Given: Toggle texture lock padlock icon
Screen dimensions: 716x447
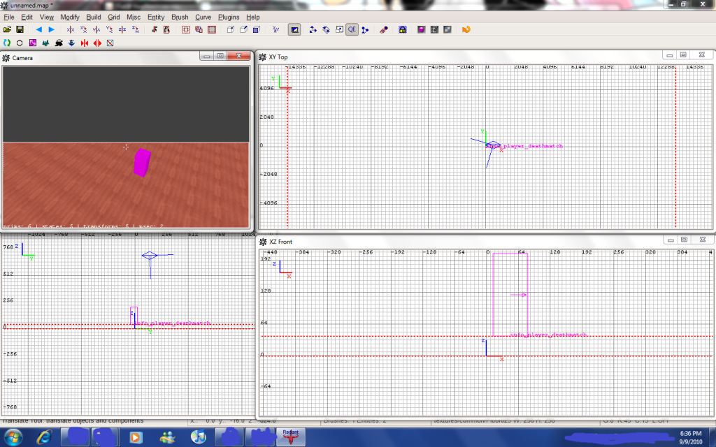Looking at the screenshot, I should [403, 30].
